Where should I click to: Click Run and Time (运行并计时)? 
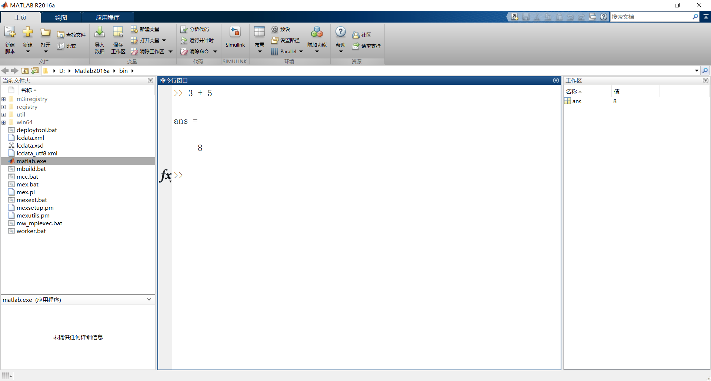[197, 40]
